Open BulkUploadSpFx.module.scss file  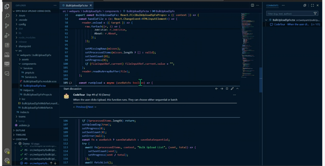click(x=40, y=81)
